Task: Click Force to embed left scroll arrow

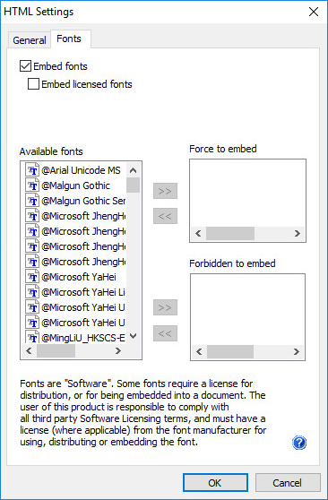Action: coord(198,233)
